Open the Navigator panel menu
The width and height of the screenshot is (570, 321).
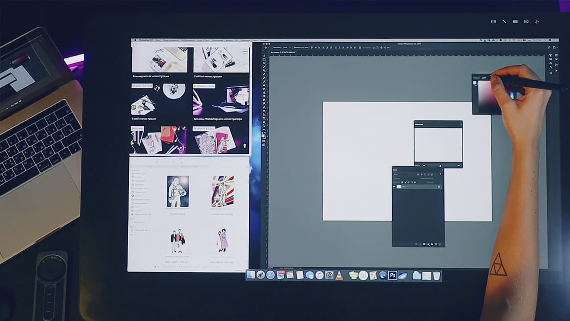[x=461, y=124]
